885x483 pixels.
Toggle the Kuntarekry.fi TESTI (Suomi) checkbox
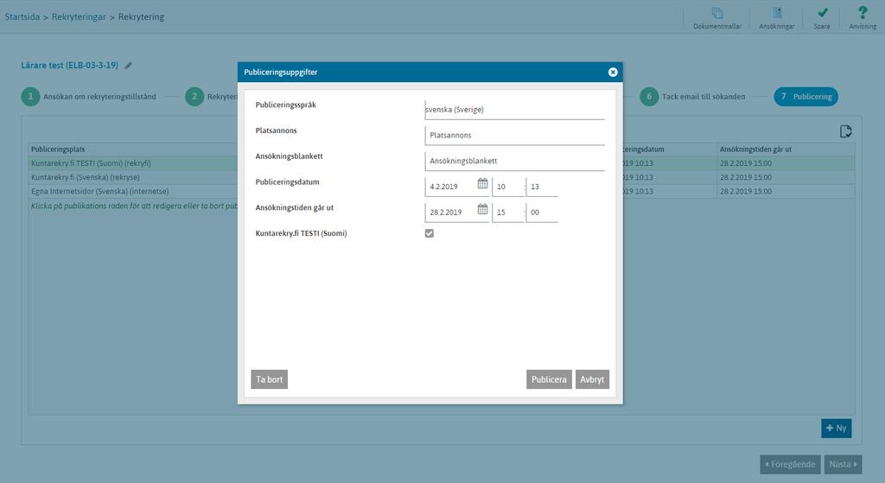tap(430, 233)
